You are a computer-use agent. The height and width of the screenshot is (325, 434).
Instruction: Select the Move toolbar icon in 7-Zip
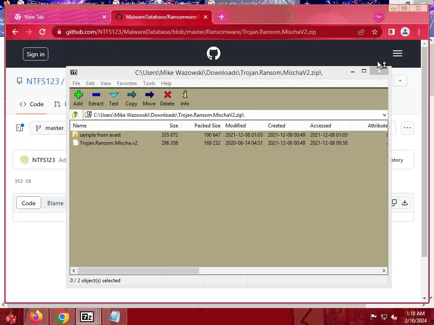pos(149,98)
